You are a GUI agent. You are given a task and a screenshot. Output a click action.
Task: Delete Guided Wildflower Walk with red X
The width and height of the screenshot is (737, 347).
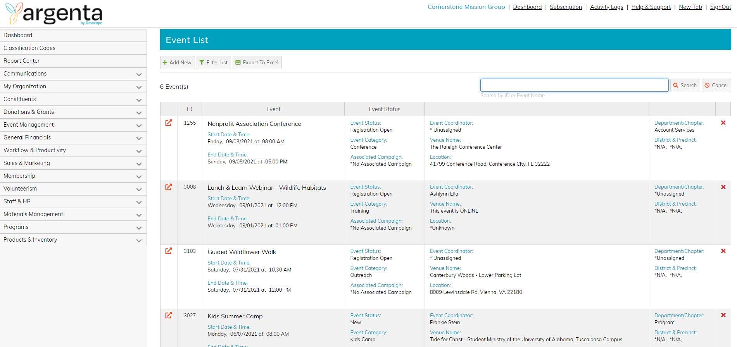(723, 251)
